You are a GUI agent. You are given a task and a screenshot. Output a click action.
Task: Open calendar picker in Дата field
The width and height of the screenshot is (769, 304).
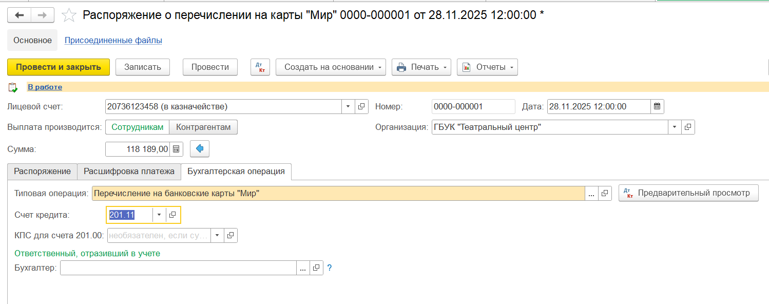point(657,107)
